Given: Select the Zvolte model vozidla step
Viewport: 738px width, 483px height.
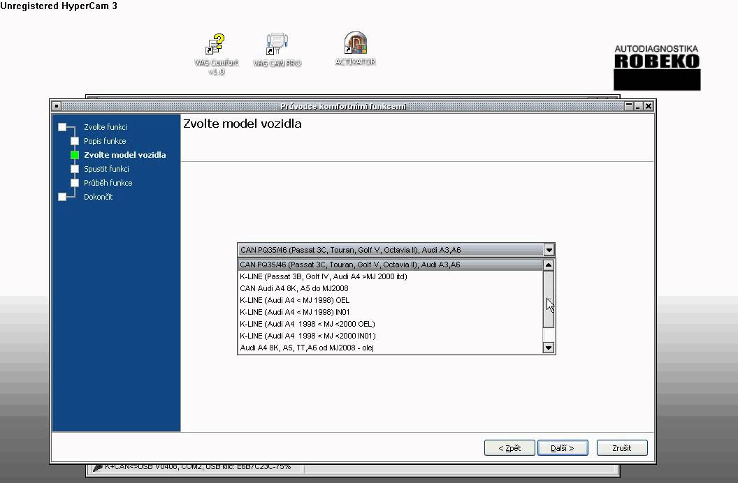Looking at the screenshot, I should pos(124,155).
